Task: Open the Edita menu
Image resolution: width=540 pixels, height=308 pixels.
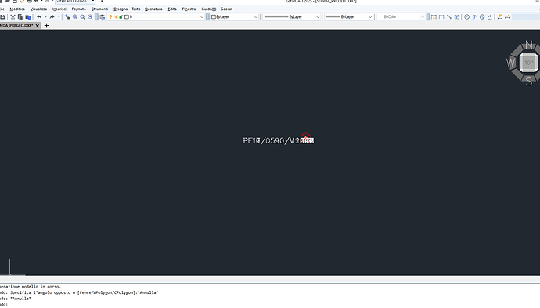Action: pos(172,9)
